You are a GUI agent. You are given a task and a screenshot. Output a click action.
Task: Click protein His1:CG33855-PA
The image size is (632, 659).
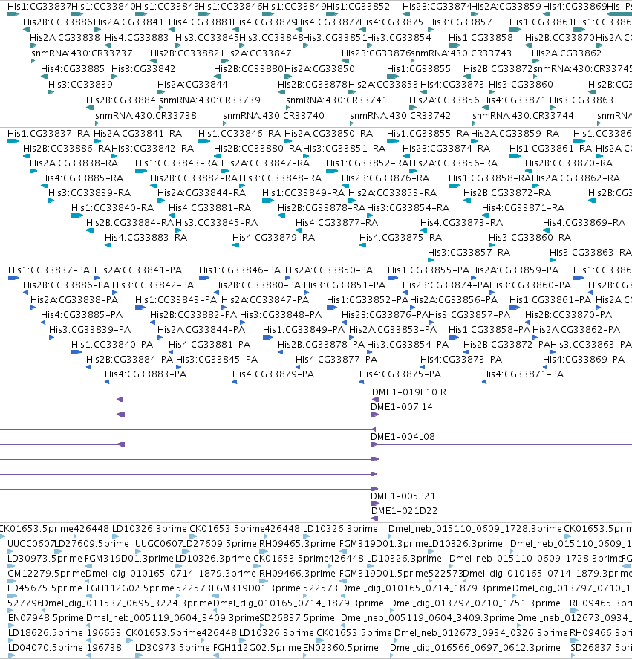tap(429, 270)
